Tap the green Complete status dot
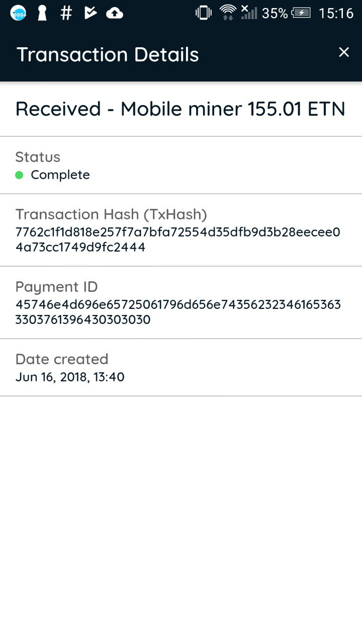Screen dimensions: 362x644 [x=20, y=175]
